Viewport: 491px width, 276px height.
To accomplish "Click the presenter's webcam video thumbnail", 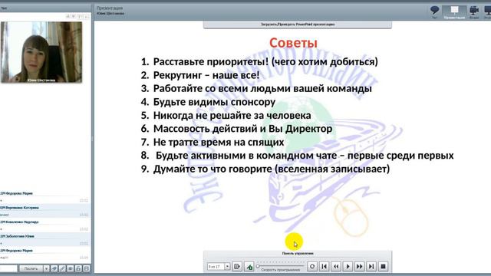I will tap(41, 52).
